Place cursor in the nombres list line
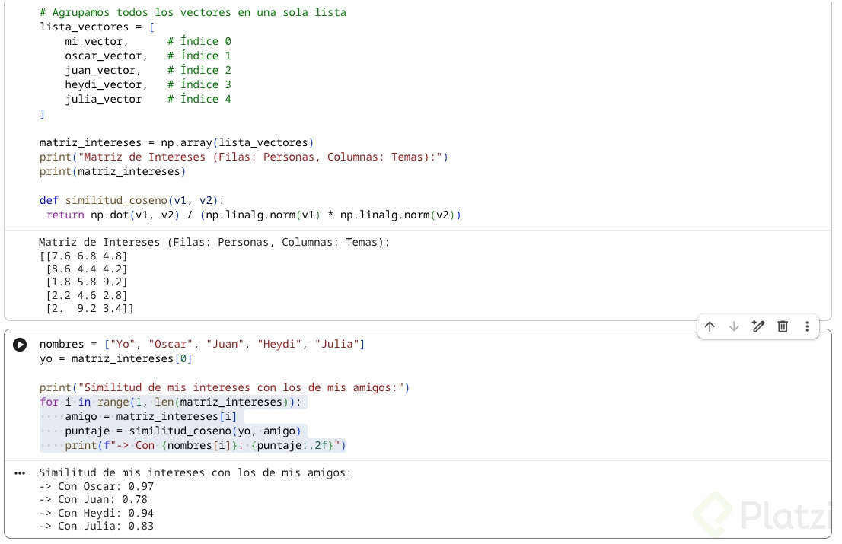The width and height of the screenshot is (842, 544). (202, 345)
